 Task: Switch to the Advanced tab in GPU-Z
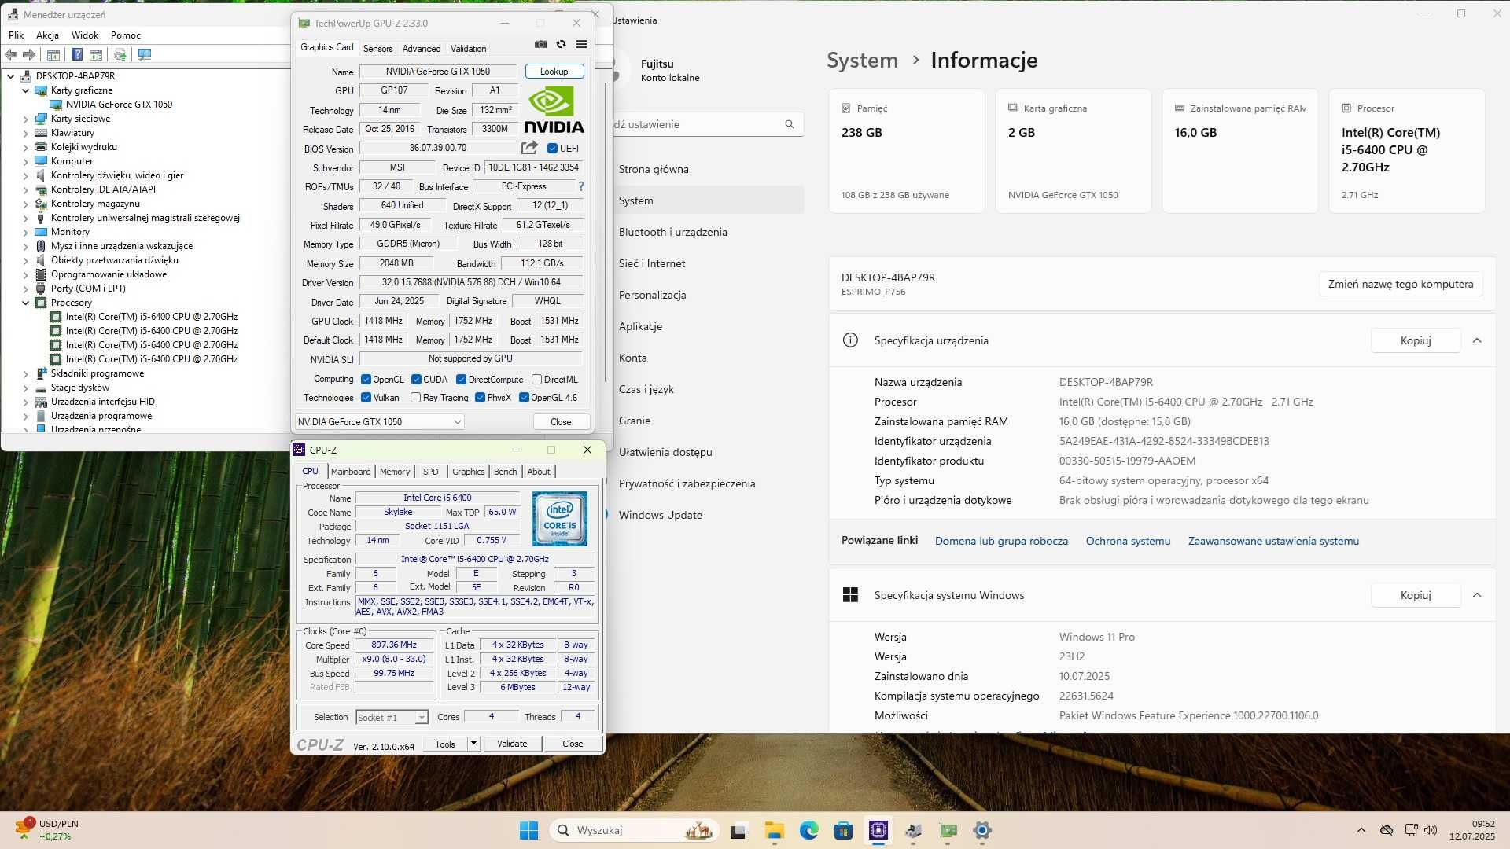coord(422,48)
